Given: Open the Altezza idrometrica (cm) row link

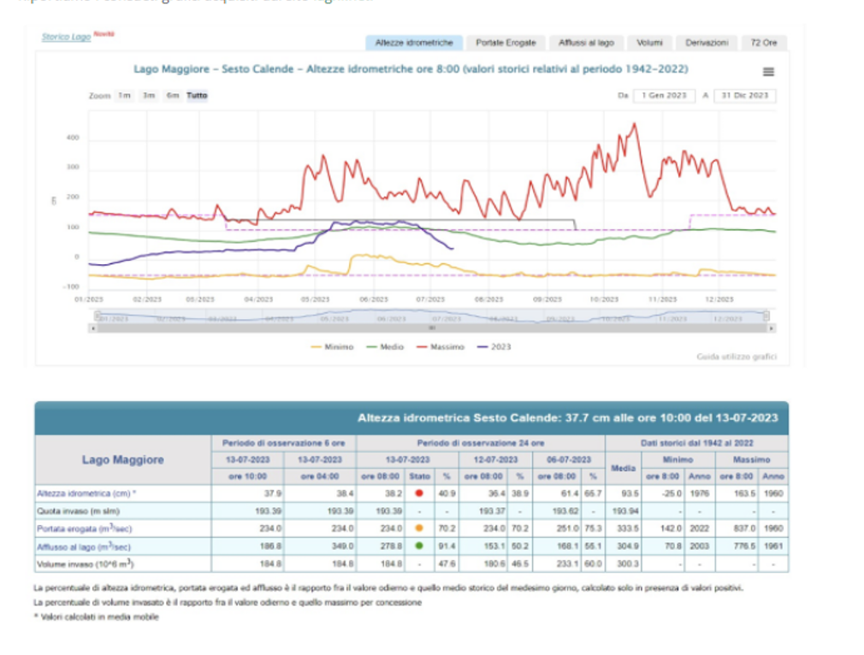Looking at the screenshot, I should coord(84,493).
